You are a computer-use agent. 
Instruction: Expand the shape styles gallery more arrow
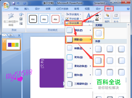coord(63,23)
